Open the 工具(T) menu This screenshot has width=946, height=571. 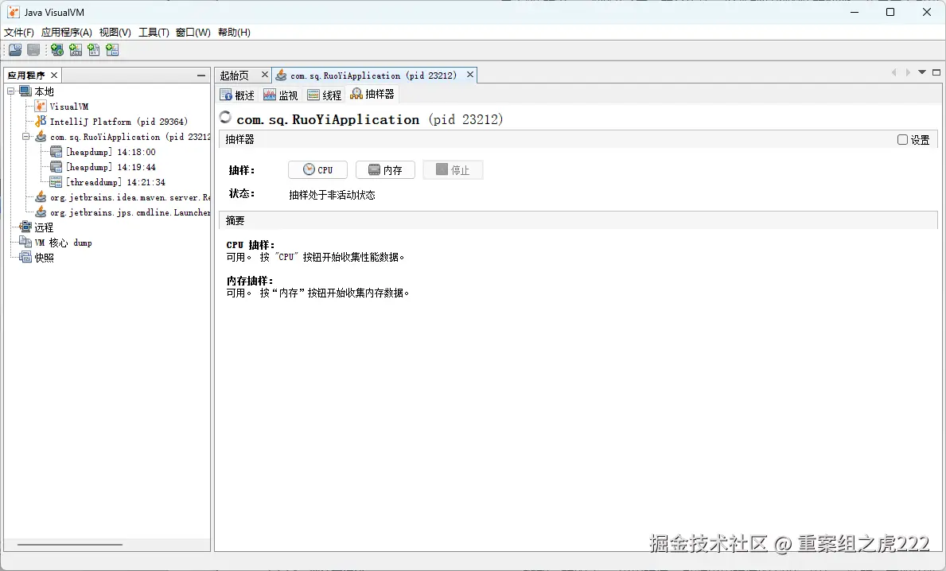point(154,33)
